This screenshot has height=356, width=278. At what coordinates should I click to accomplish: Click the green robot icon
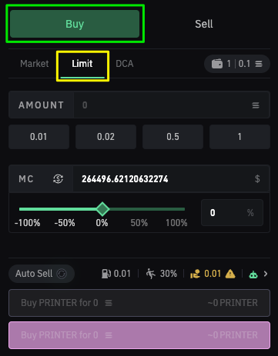[x=253, y=274]
